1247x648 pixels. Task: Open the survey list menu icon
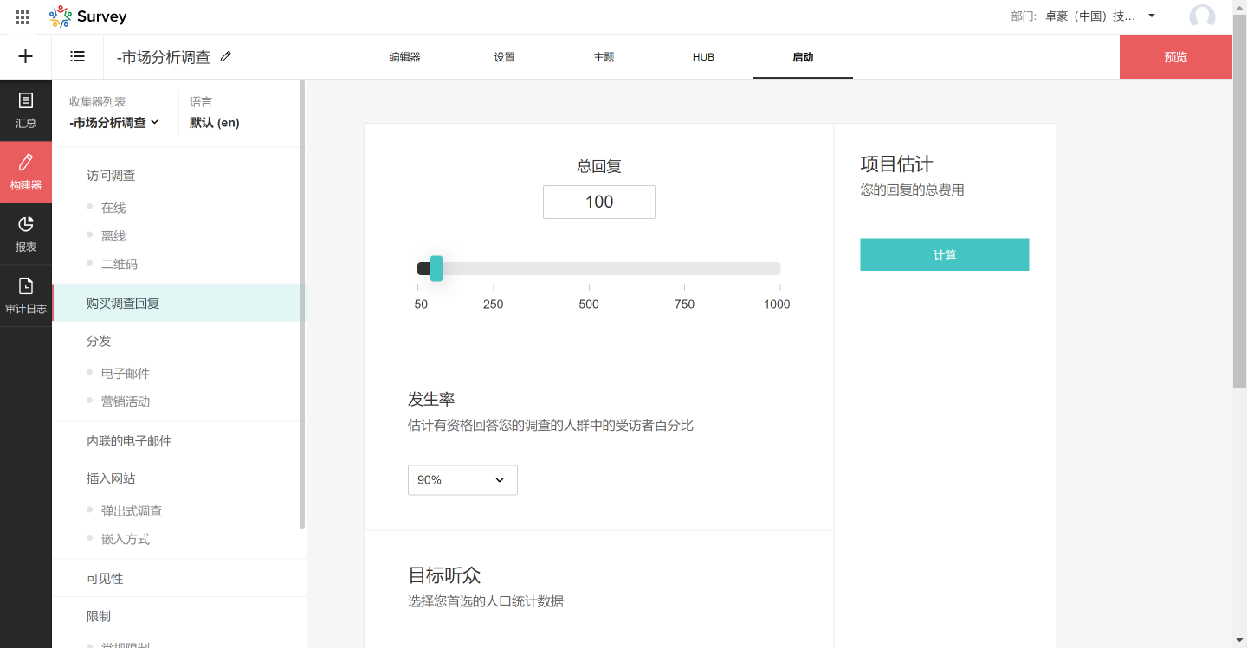click(78, 56)
